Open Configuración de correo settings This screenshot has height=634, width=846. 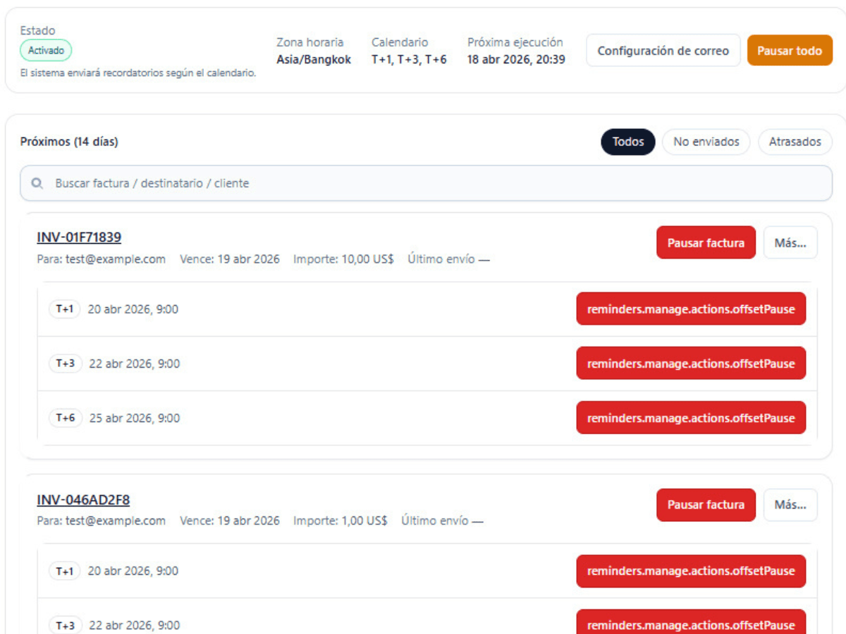pyautogui.click(x=663, y=51)
